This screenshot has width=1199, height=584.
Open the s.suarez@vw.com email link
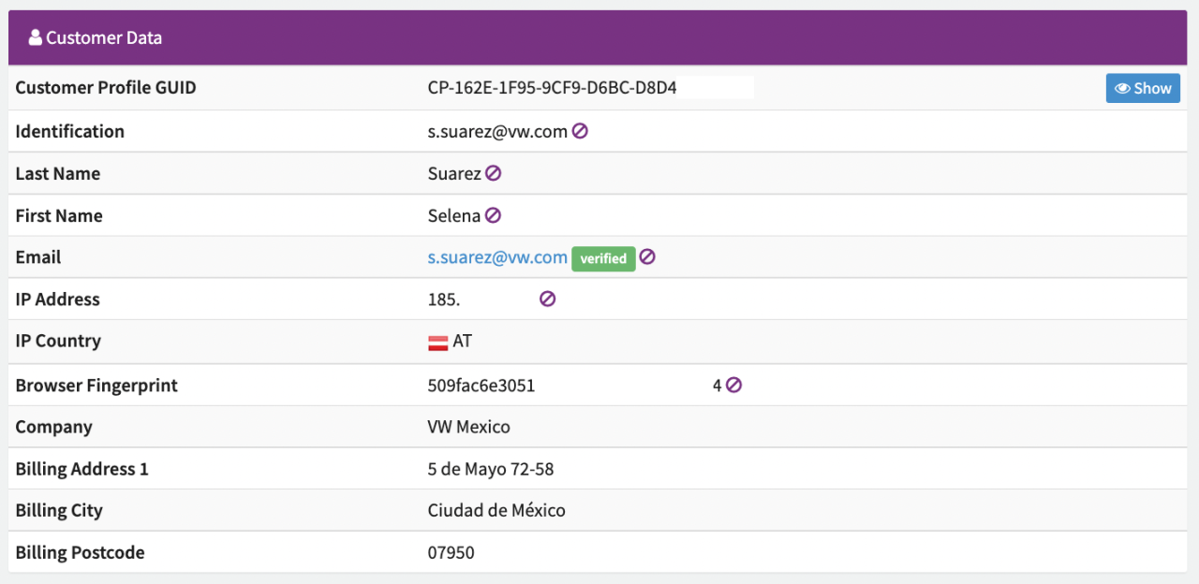point(497,257)
